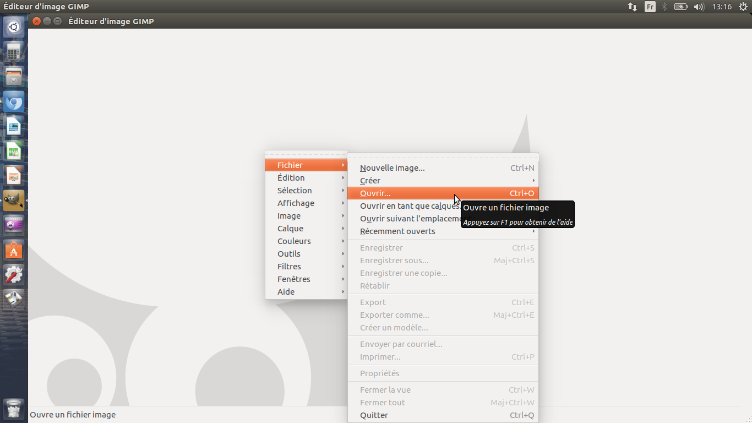Image resolution: width=752 pixels, height=423 pixels.
Task: Click the greyed Créer un modèle... entry
Action: (x=443, y=328)
